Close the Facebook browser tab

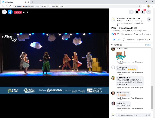click(28, 2)
